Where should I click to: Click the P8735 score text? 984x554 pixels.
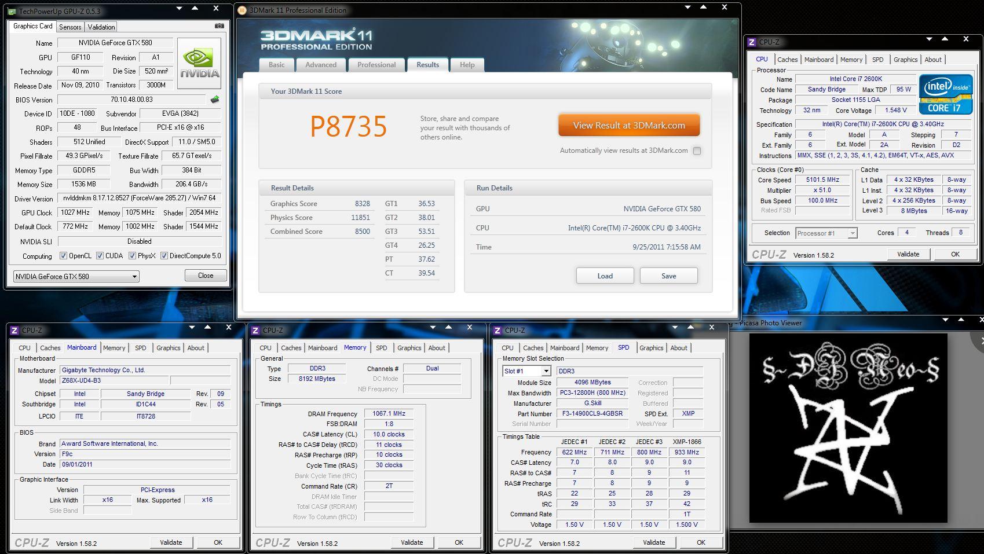tap(348, 126)
